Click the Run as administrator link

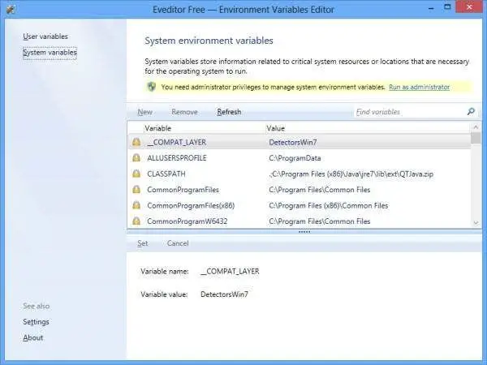point(419,87)
